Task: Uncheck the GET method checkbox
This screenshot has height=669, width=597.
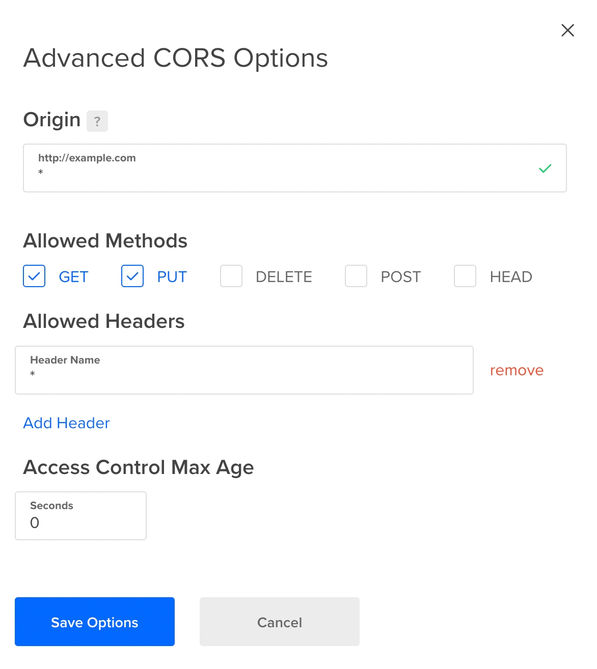Action: tap(34, 276)
